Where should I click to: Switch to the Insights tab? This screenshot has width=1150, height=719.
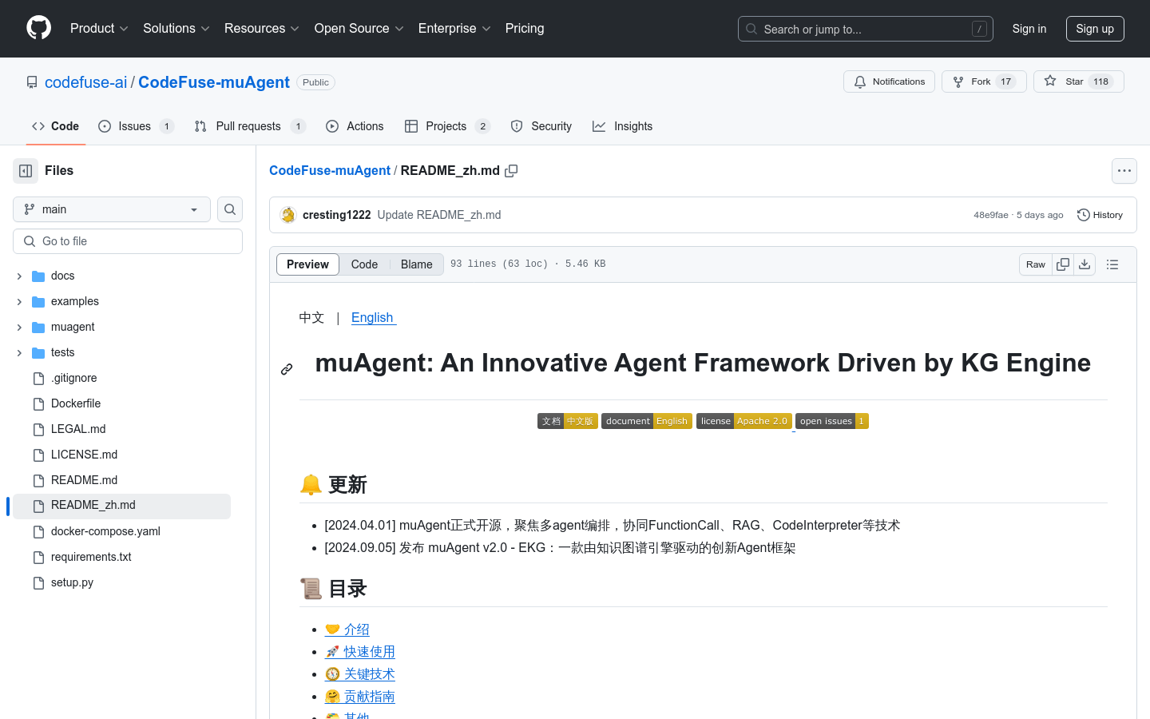point(623,126)
